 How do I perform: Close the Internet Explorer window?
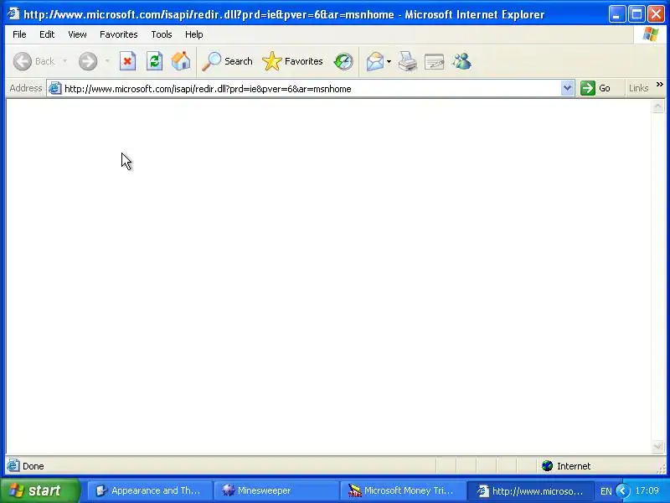pyautogui.click(x=656, y=14)
